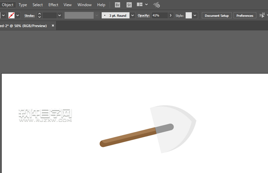Screen dimensions: 268x173
Task: Click the Document Setup button
Action: click(217, 16)
